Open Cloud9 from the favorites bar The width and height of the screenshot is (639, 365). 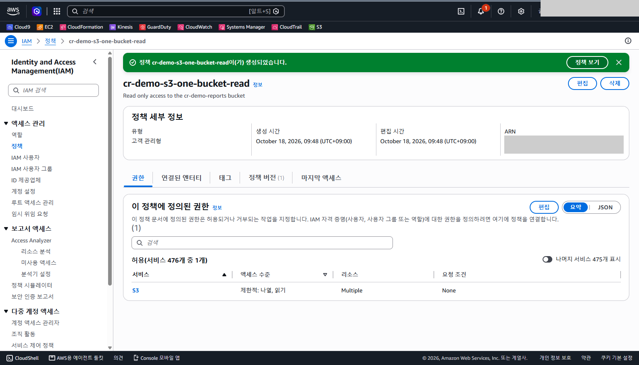click(19, 27)
